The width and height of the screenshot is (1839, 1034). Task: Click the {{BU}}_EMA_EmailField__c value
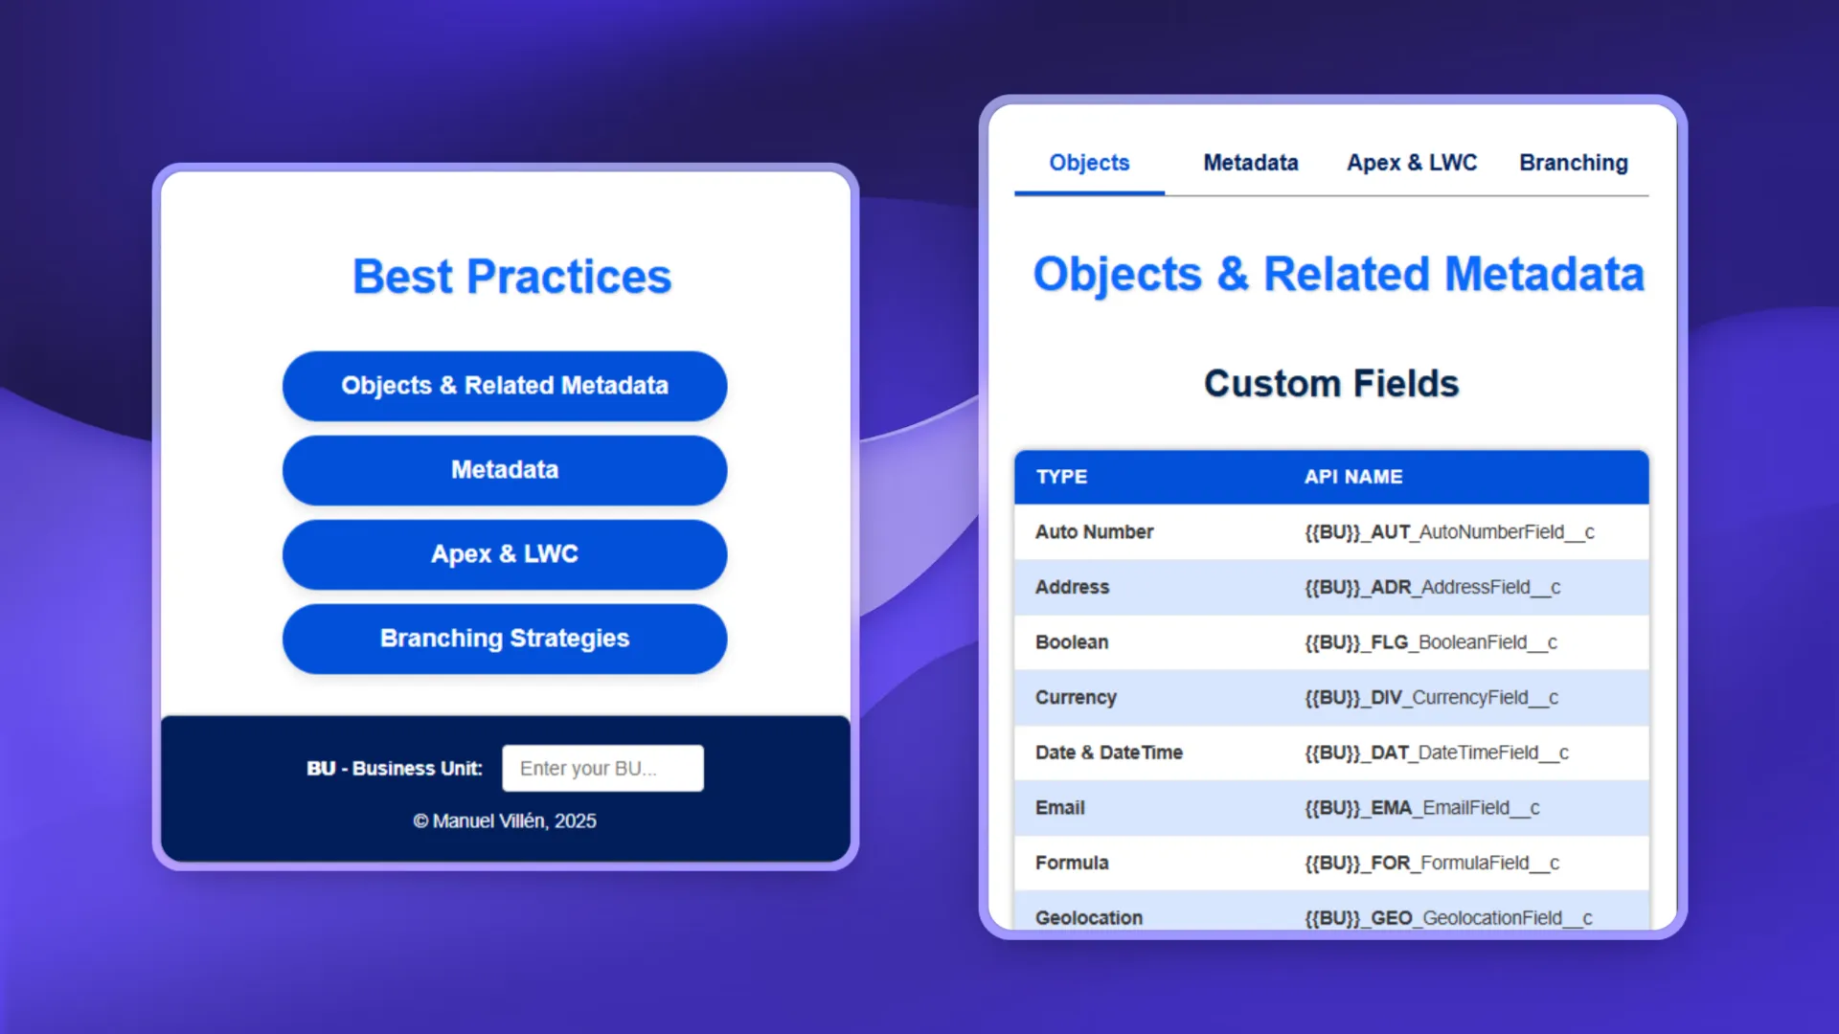pyautogui.click(x=1422, y=808)
